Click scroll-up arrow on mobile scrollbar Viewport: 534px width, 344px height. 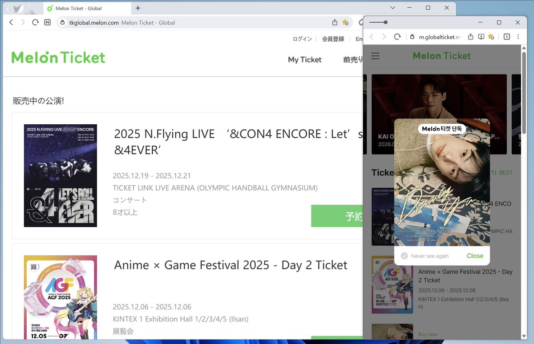click(524, 48)
